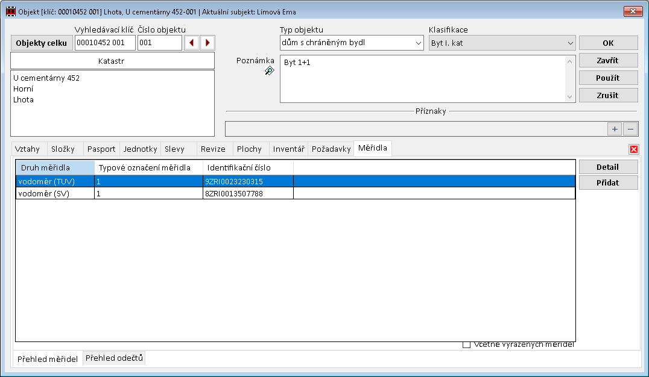Click the application icon in the title bar
This screenshot has width=649, height=377.
click(x=10, y=11)
